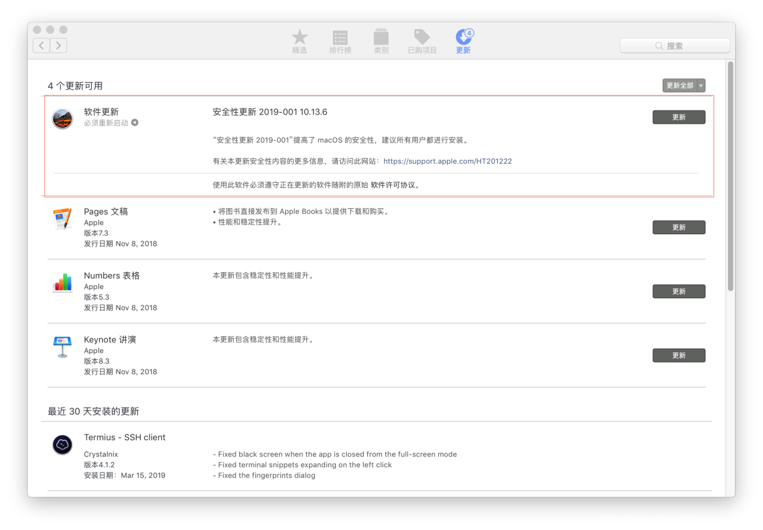Click the Keynote 讲演 title
The image size is (763, 530).
click(110, 340)
